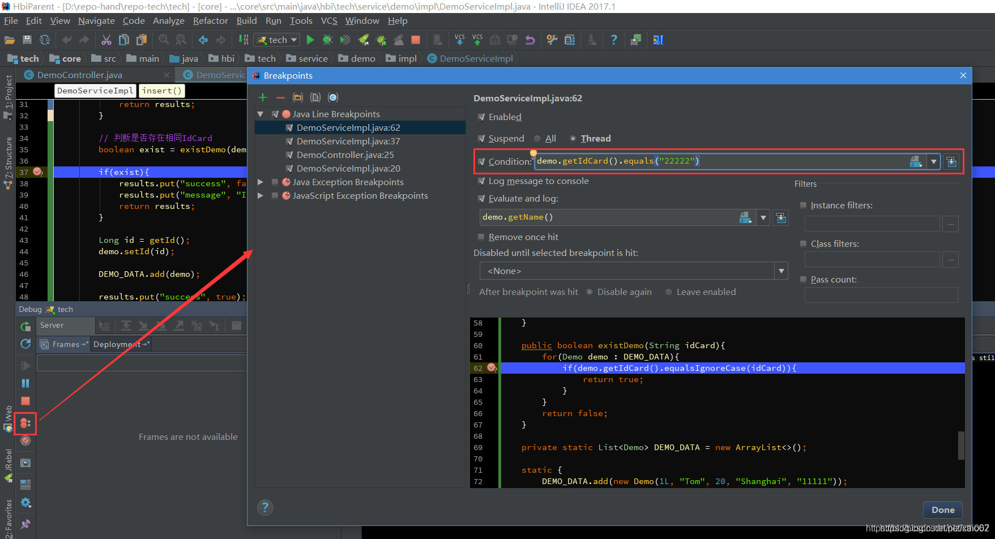Click the Revert undo arrow icon
Viewport: 995px width, 539px height.
coord(530,40)
